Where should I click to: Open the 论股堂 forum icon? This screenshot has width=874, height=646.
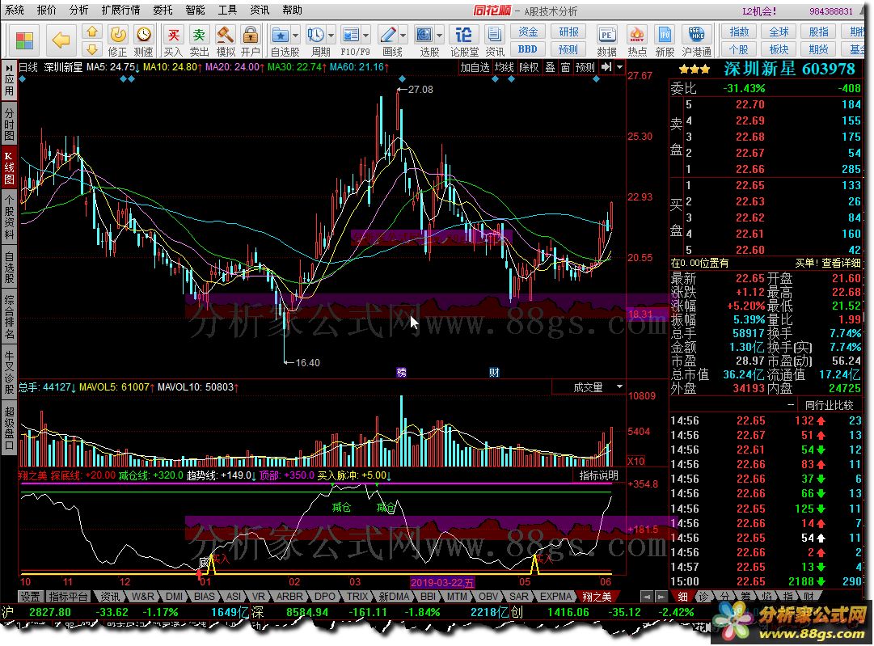(x=463, y=35)
